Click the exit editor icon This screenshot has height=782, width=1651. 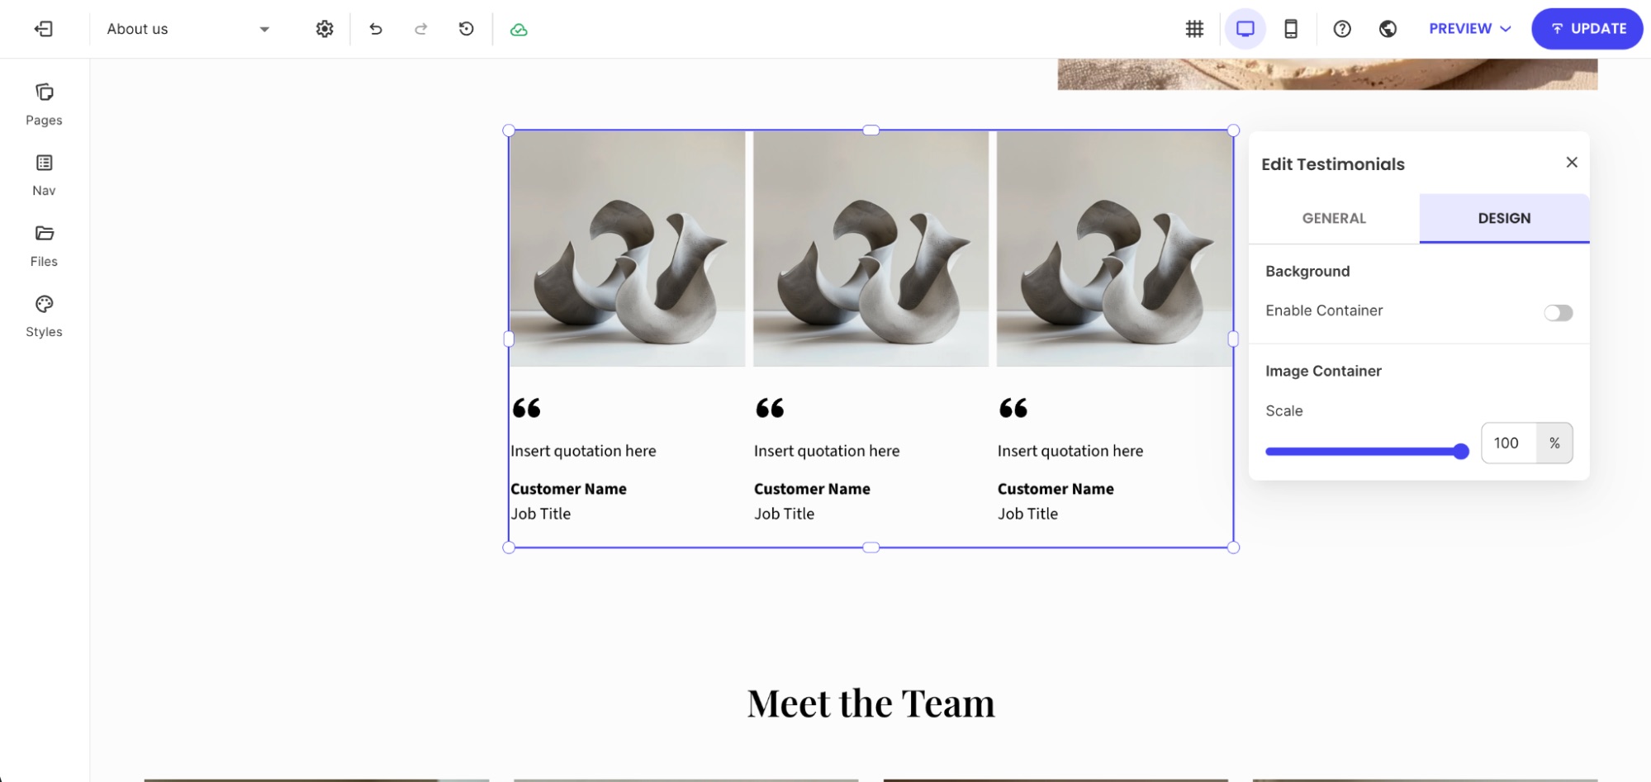coord(44,29)
